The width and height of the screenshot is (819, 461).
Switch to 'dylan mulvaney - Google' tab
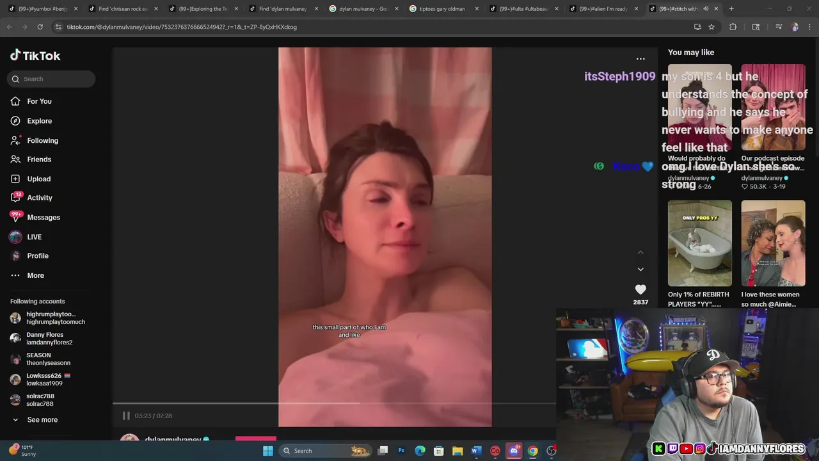pos(363,9)
